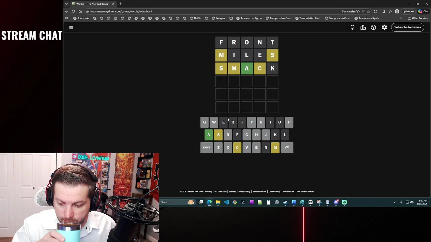Tap the V key on Wordle keyboard
The height and width of the screenshot is (242, 431).
247,148
